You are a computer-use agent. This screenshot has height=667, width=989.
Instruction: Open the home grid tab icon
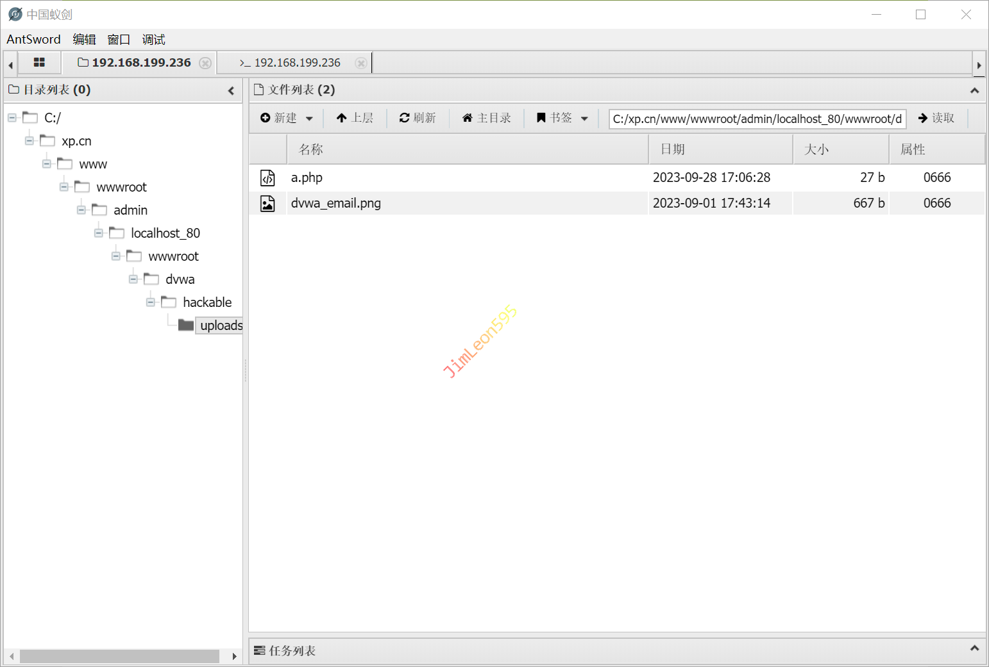pyautogui.click(x=39, y=63)
